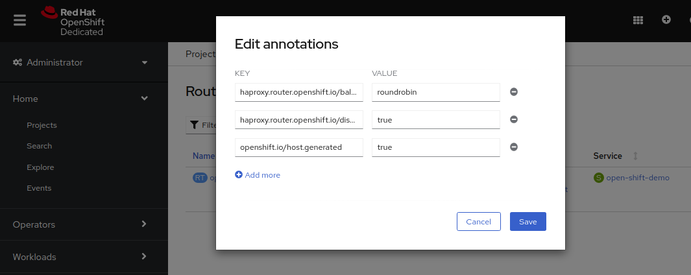Expand the Operators navigation section
This screenshot has width=691, height=275.
pos(84,224)
